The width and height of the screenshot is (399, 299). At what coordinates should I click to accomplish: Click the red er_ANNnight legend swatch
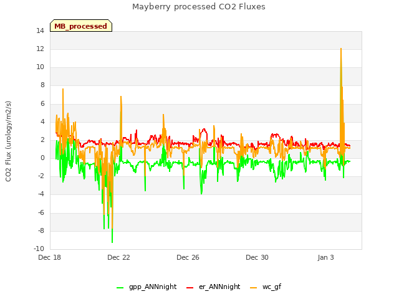click(x=190, y=288)
